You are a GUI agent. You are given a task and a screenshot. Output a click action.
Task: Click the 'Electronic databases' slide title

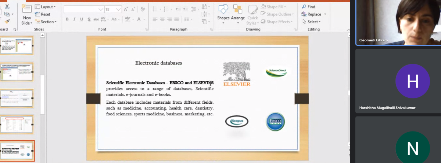coord(158,63)
